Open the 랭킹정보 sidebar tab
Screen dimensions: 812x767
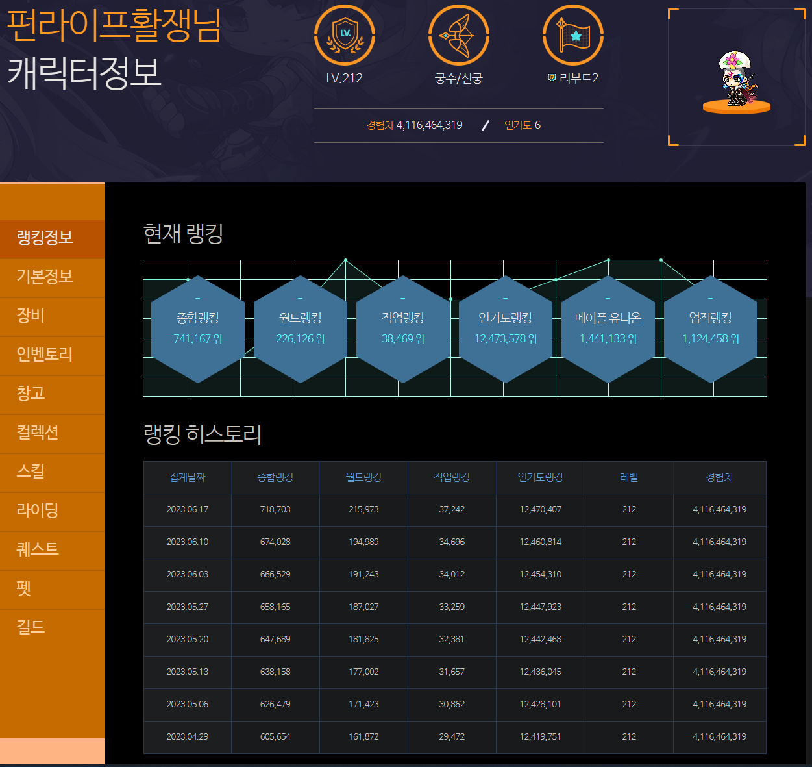point(52,239)
